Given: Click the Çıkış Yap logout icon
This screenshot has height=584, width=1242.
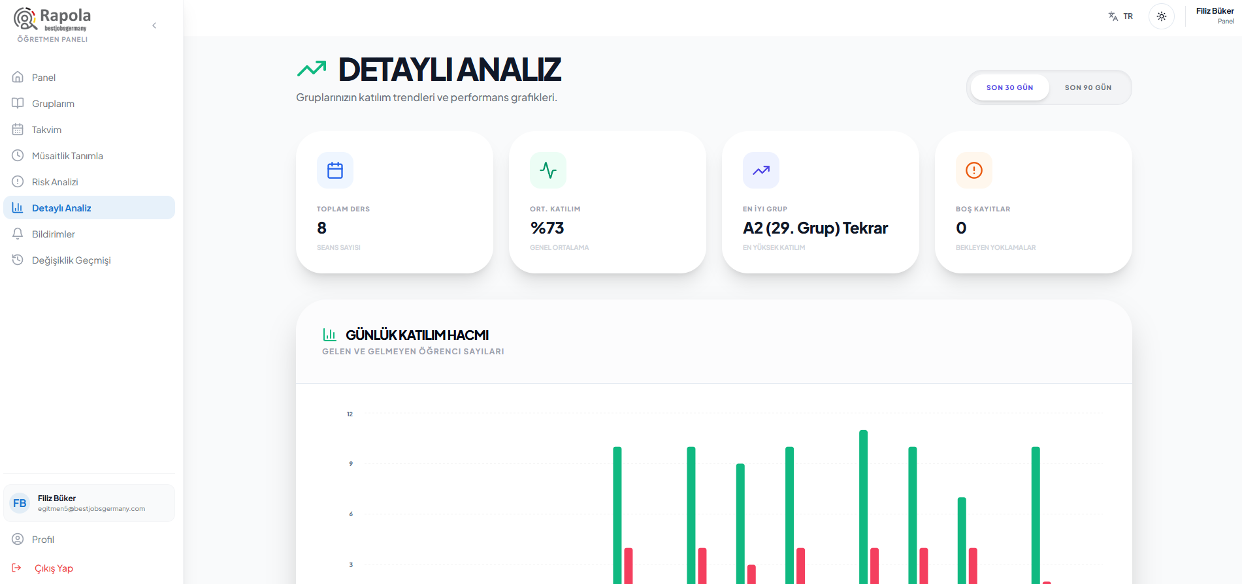Looking at the screenshot, I should [x=17, y=568].
